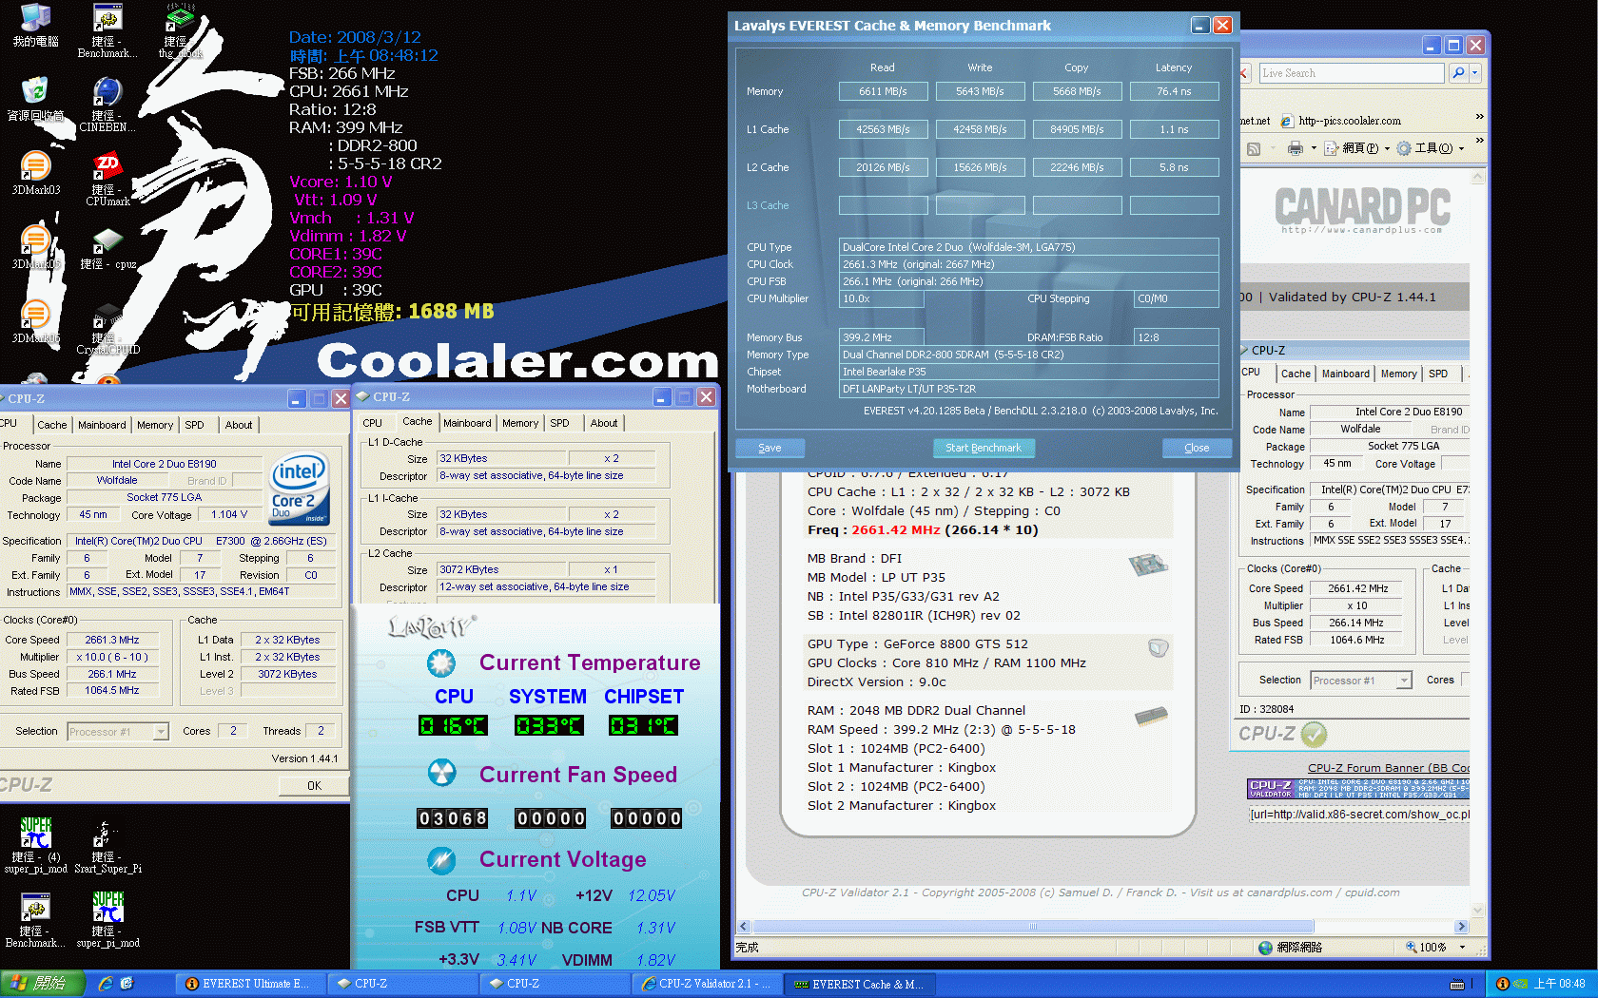The height and width of the screenshot is (998, 1598).
Task: Open the My Computer desktop icon
Action: (35, 26)
